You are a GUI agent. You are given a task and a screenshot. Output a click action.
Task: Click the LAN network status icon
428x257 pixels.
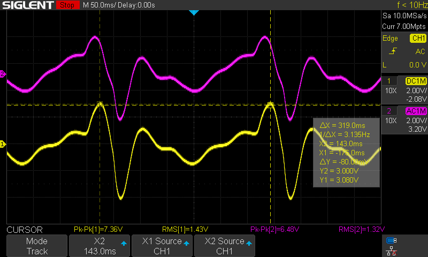click(x=391, y=250)
